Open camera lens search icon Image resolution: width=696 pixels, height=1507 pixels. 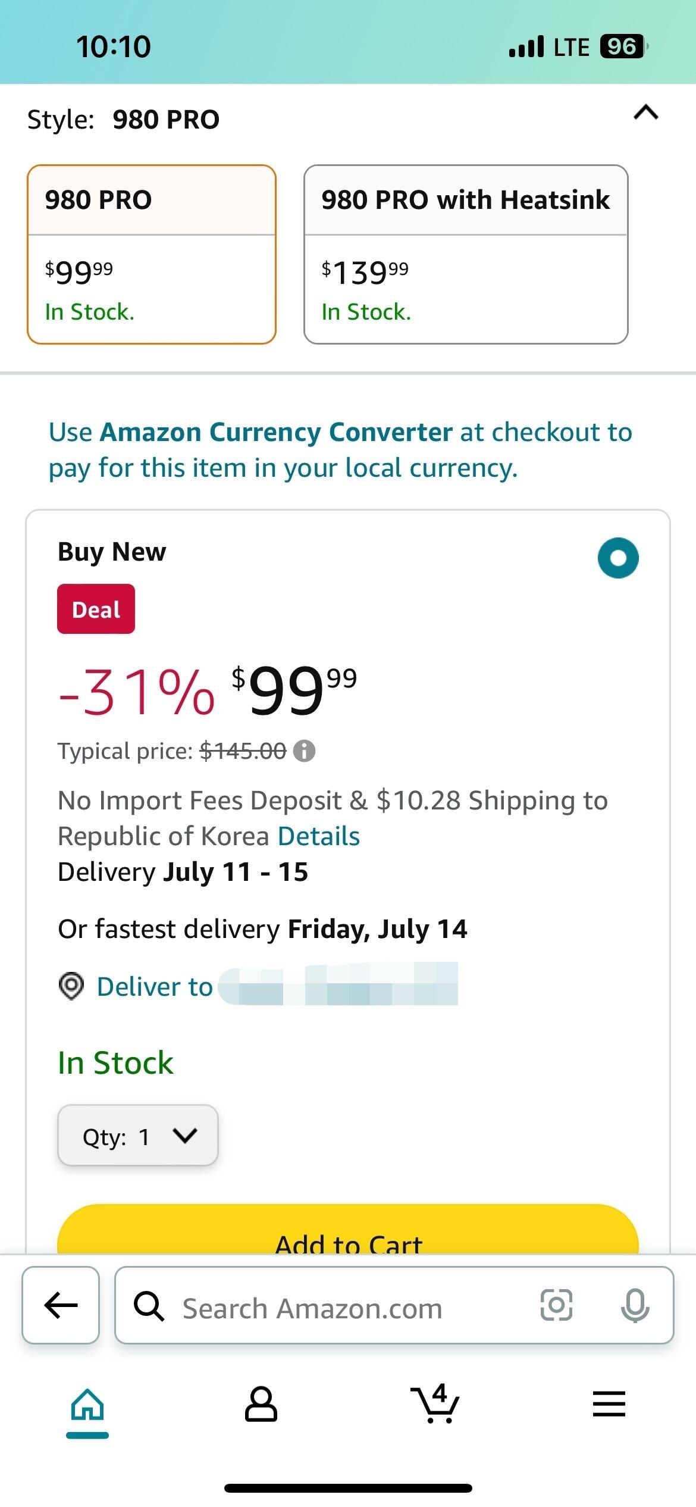tap(556, 1305)
